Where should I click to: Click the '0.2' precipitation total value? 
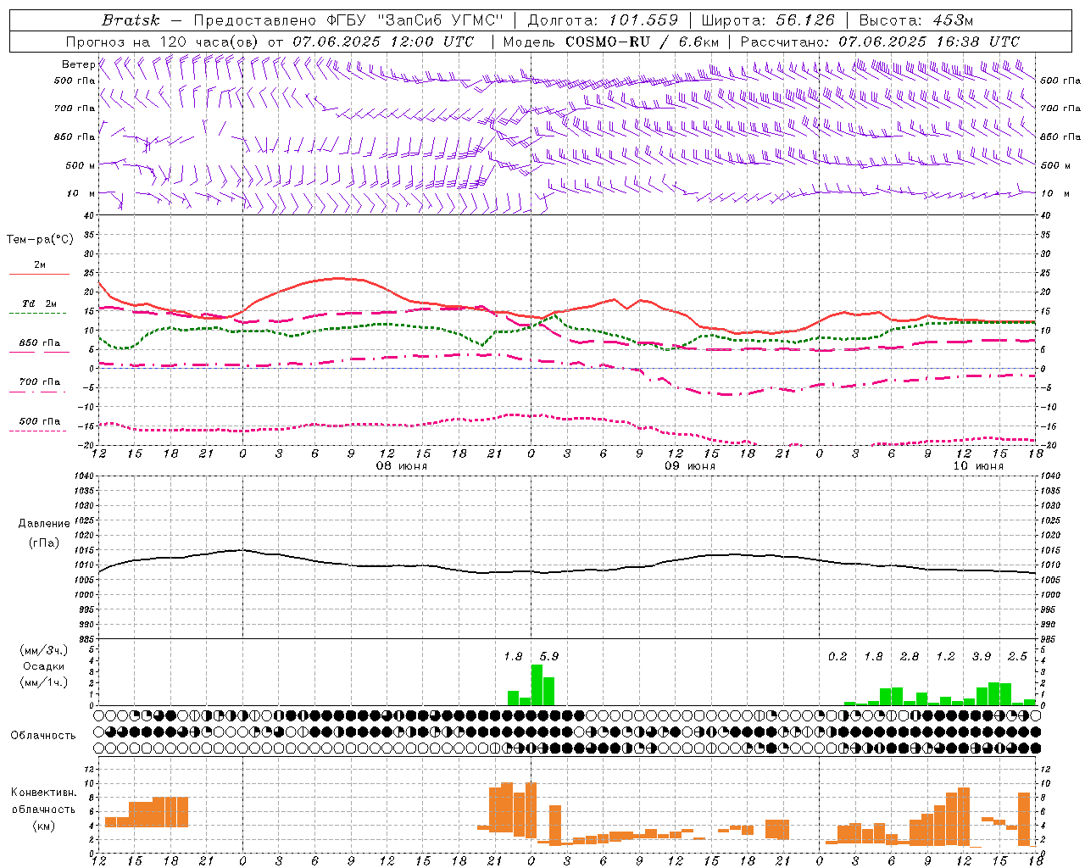[x=837, y=656]
